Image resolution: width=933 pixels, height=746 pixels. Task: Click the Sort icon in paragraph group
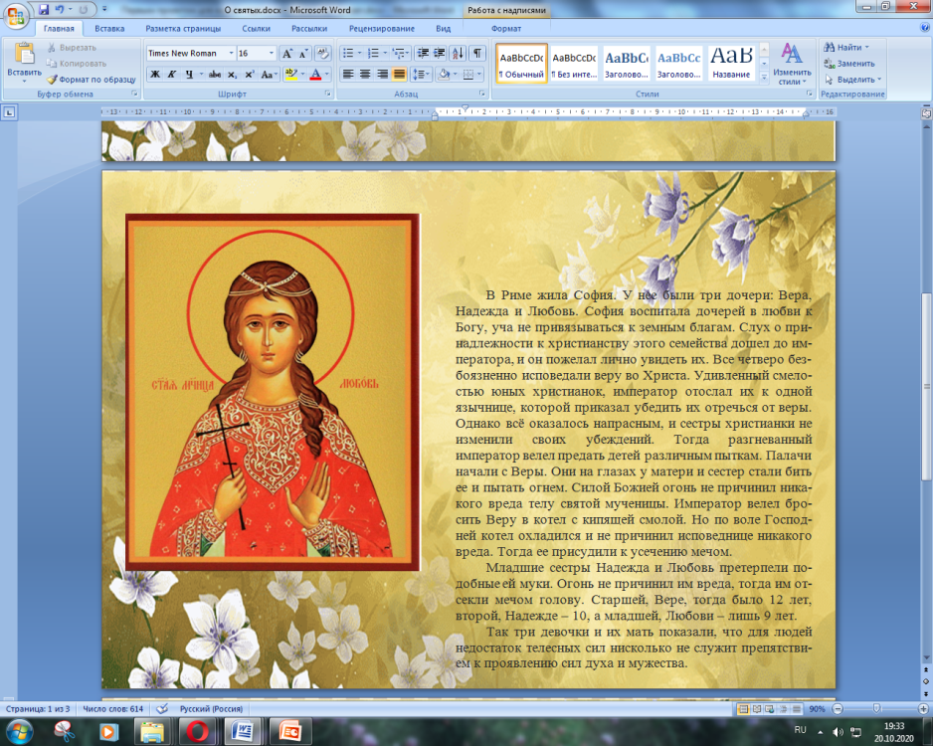click(x=458, y=53)
